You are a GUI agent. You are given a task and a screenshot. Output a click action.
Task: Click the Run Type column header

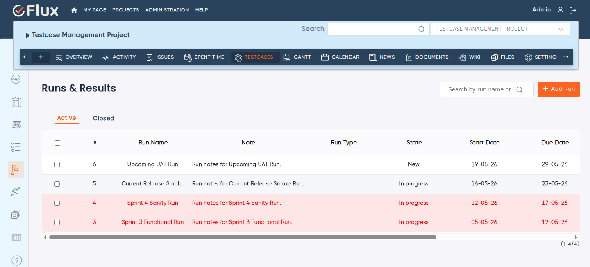(344, 143)
